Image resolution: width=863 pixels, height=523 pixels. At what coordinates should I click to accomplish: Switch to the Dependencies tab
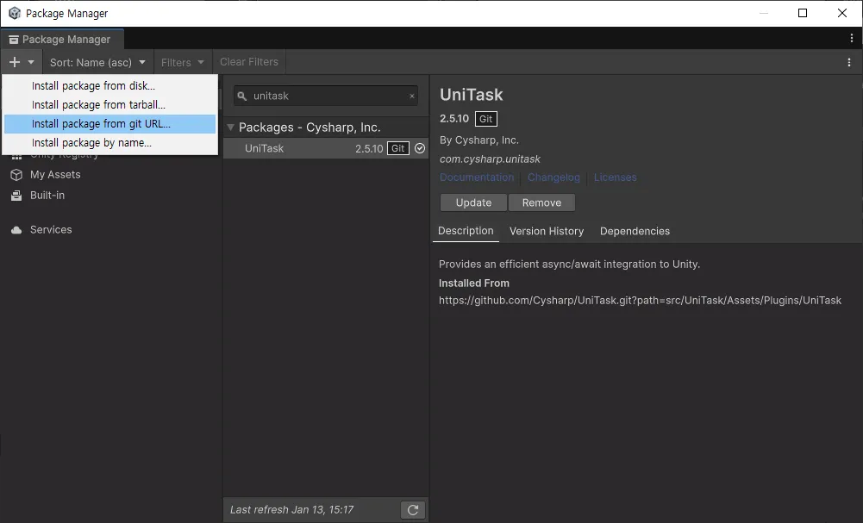[635, 231]
